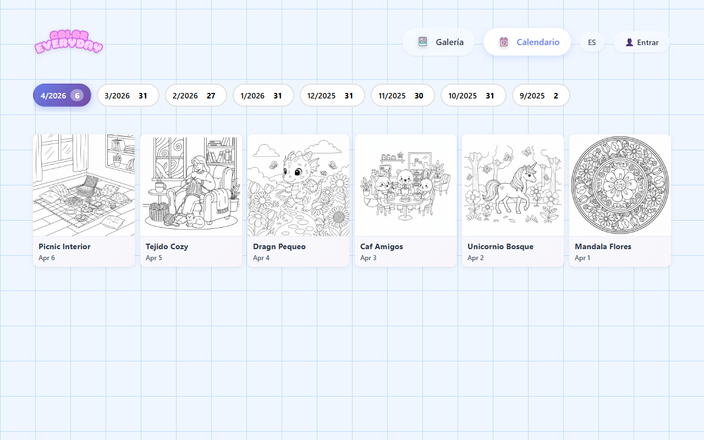The image size is (704, 440).
Task: Open the Caf Amigos animal cafe image
Action: [405, 185]
